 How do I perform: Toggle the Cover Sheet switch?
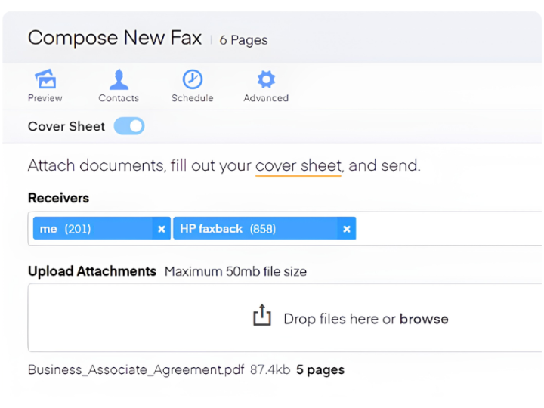(x=129, y=126)
